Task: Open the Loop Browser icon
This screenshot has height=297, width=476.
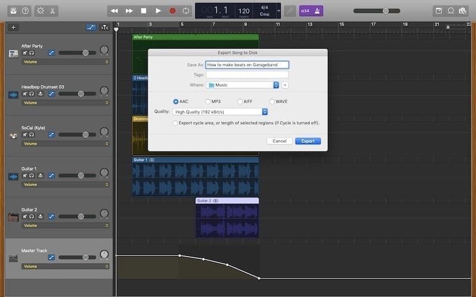Action: coord(451,11)
